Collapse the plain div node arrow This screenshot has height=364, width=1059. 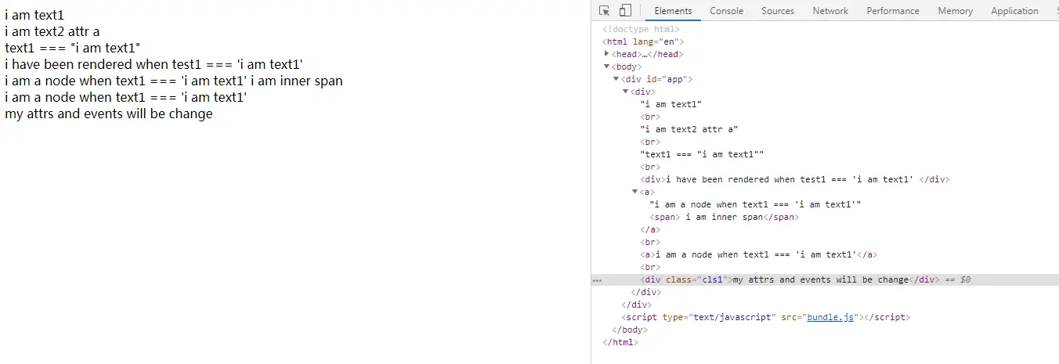[626, 92]
